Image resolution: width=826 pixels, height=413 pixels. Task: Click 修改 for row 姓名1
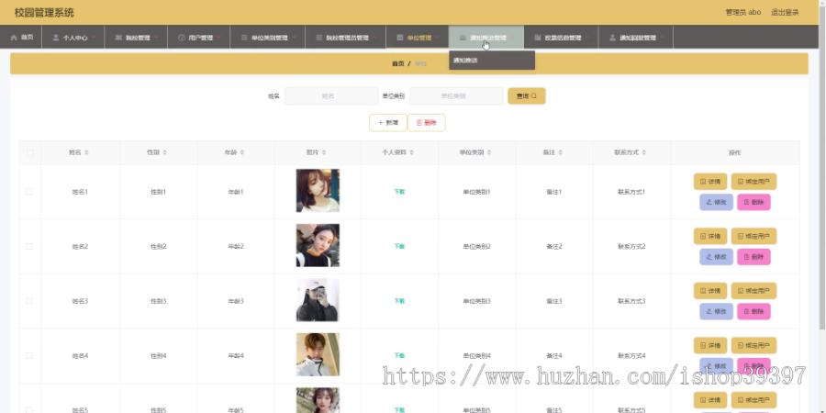click(x=716, y=202)
